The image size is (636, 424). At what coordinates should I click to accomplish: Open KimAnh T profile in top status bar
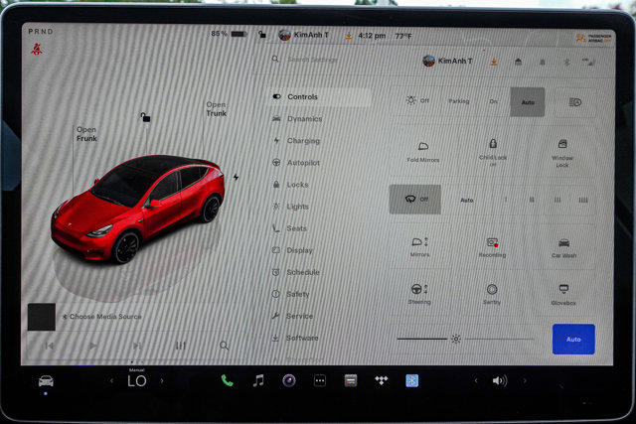(303, 36)
